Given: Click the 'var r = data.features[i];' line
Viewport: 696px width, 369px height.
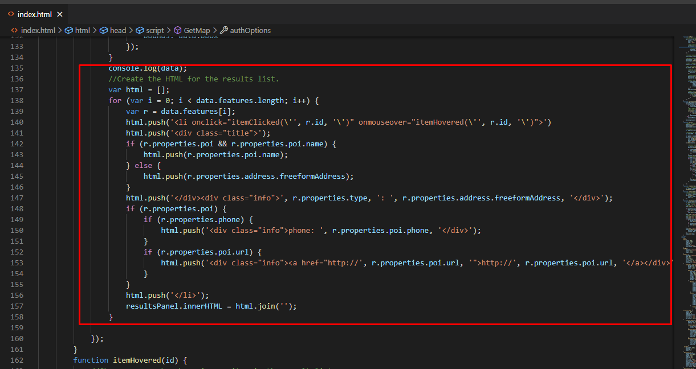Looking at the screenshot, I should [x=181, y=111].
